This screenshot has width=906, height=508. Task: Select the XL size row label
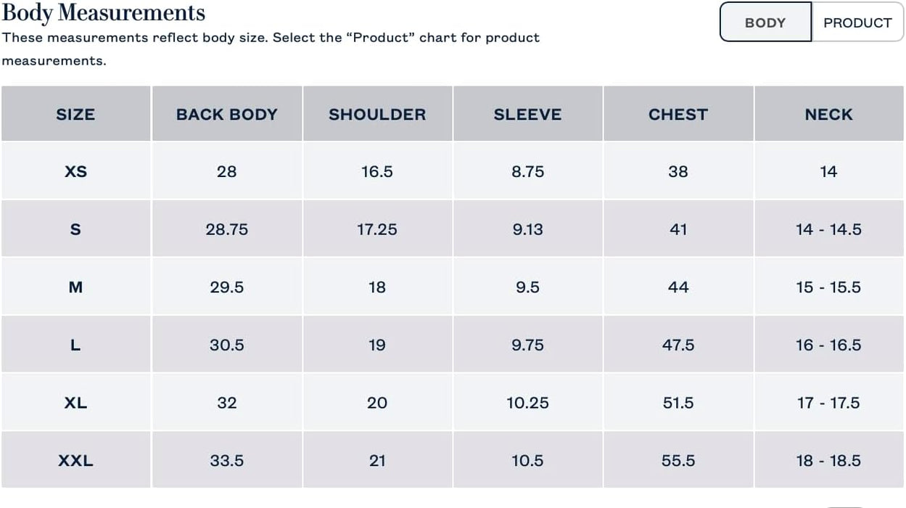[x=75, y=403]
